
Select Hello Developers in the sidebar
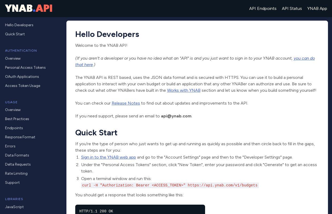19,25
